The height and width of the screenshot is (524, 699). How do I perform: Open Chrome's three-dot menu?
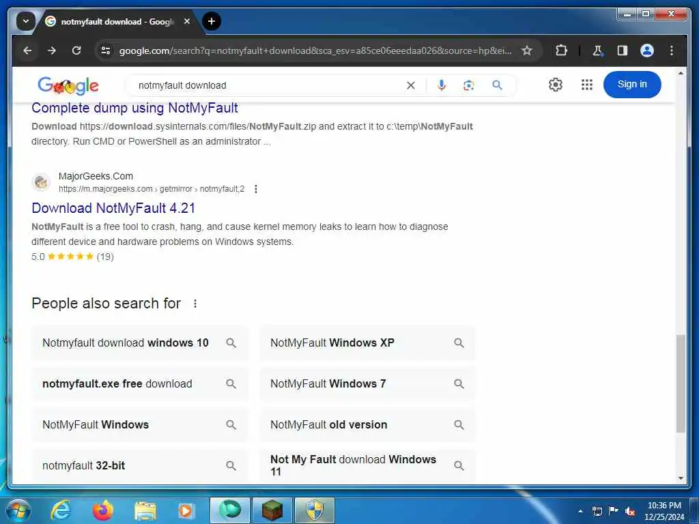tap(672, 50)
